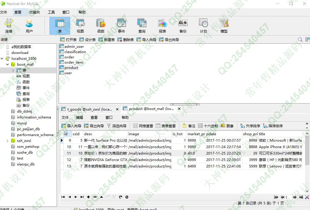Click 新建表 new table button
Screen dimensions: 310x210
click(106, 40)
